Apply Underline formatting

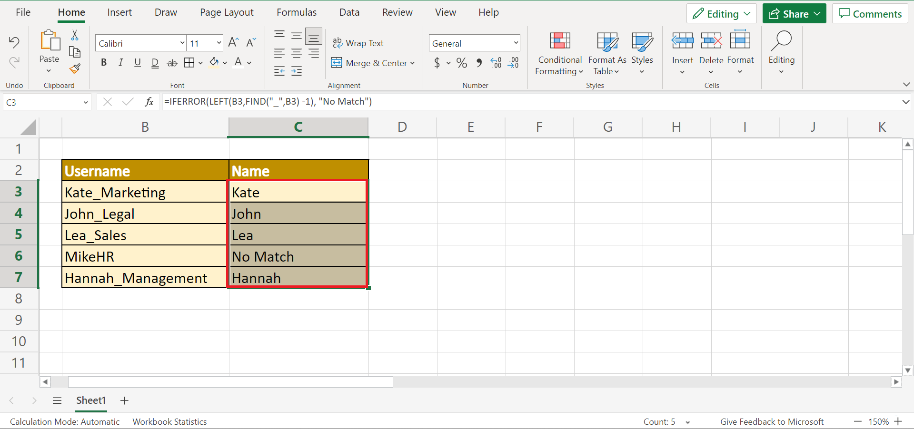coord(137,62)
